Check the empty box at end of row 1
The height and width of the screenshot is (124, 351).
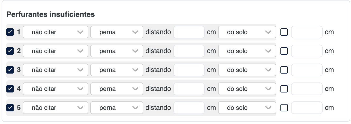click(x=284, y=32)
